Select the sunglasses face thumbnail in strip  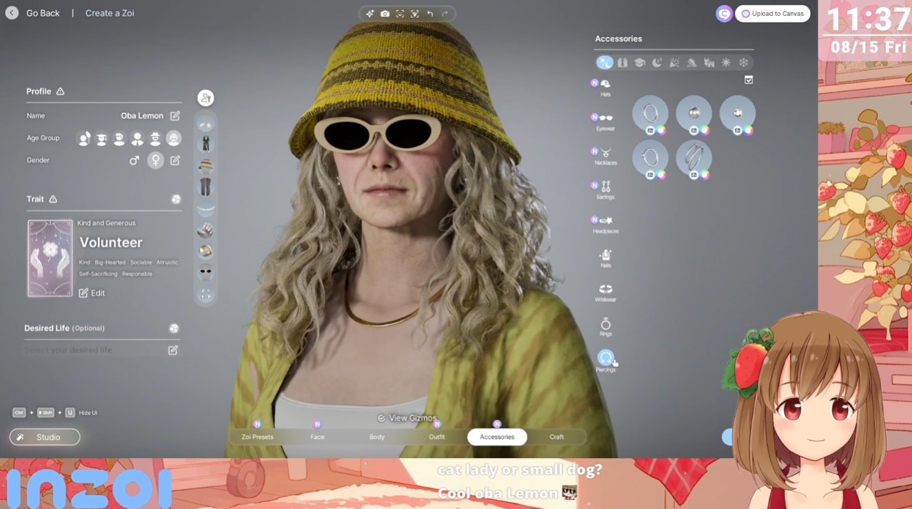[205, 272]
